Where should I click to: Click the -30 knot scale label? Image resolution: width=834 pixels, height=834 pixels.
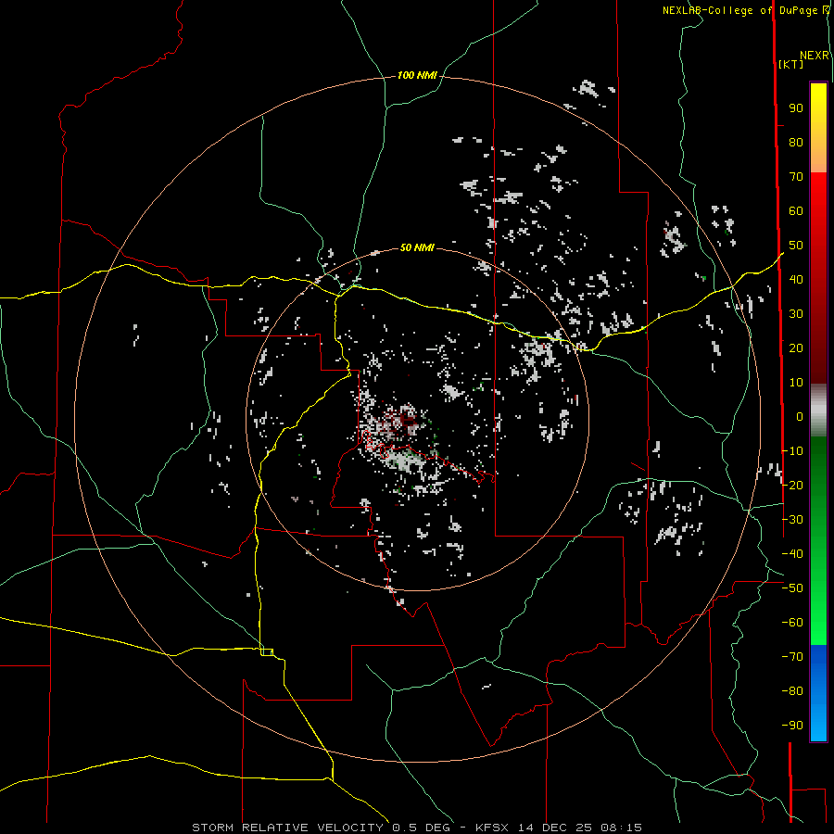tap(792, 520)
